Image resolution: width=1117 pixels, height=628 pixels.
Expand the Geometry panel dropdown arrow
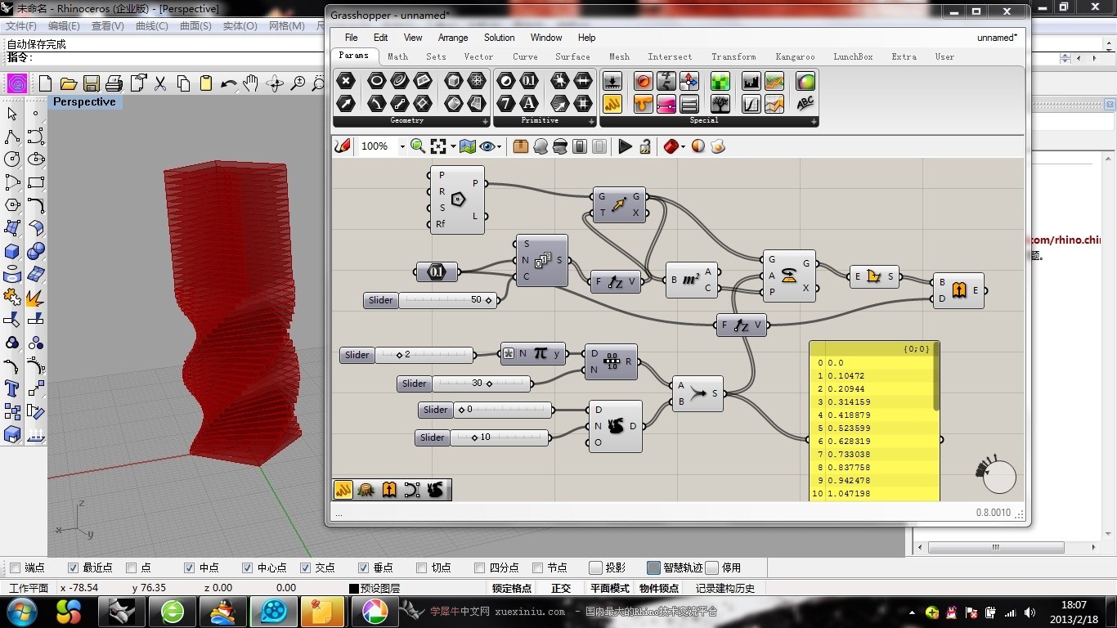point(485,121)
